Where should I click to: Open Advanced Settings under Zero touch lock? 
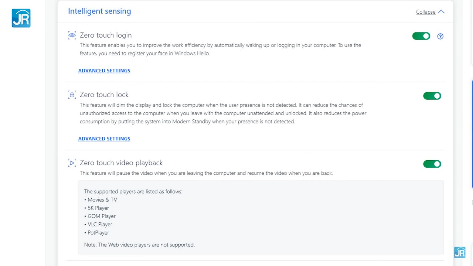point(104,139)
